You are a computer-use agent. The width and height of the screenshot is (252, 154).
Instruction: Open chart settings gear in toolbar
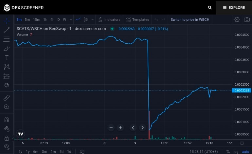pos(237,20)
